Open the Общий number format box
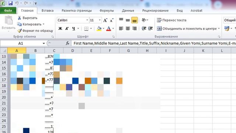Image resolution: width=236 pixels, height=133 pixels. coord(229,20)
